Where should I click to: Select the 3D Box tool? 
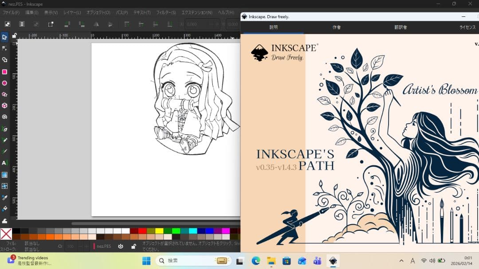pyautogui.click(x=4, y=105)
